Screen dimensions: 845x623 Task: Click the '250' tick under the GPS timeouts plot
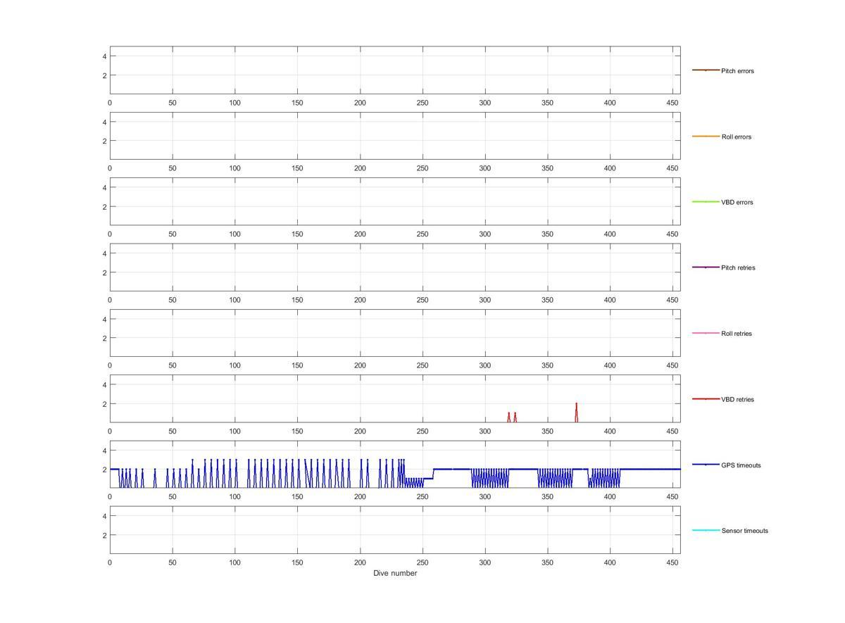point(423,497)
